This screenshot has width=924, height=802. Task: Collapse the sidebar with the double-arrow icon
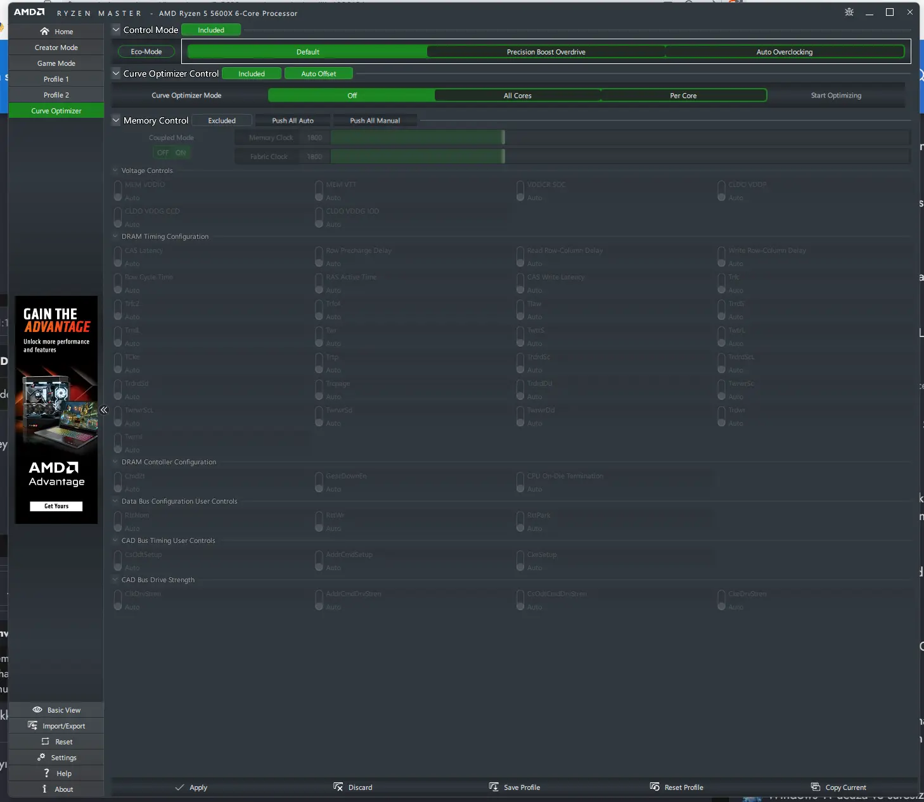click(104, 410)
